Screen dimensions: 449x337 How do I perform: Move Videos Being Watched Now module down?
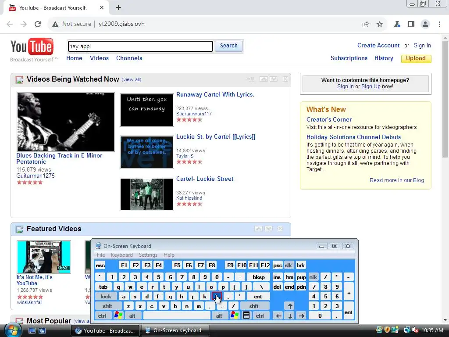point(274,79)
